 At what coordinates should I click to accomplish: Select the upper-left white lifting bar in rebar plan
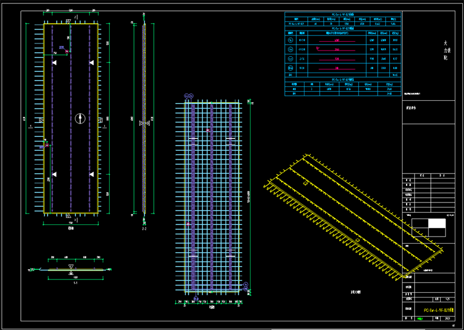194,139
